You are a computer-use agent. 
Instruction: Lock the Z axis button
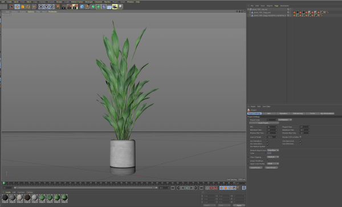click(52, 7)
